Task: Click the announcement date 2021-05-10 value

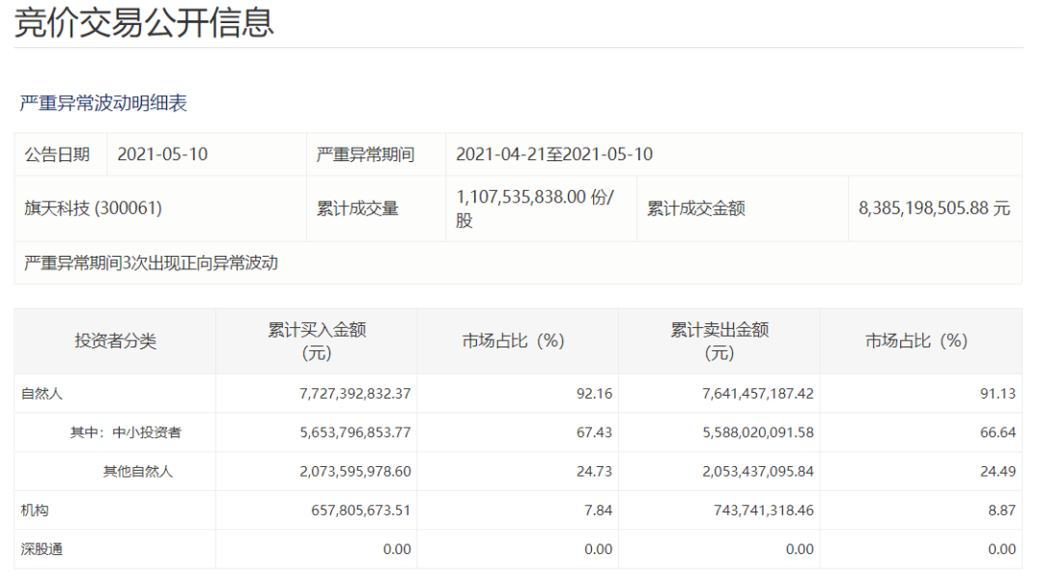Action: 162,154
